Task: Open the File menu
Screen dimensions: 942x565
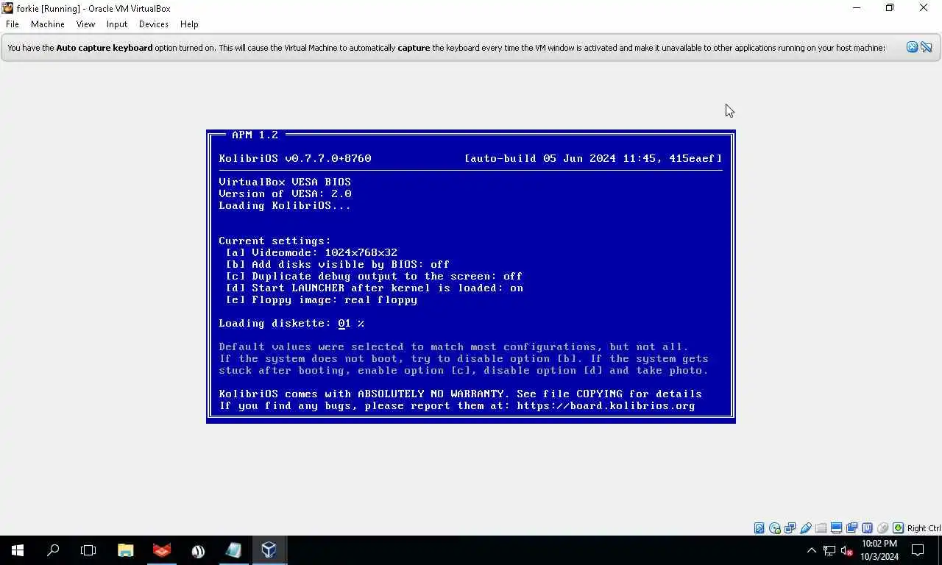Action: tap(13, 24)
